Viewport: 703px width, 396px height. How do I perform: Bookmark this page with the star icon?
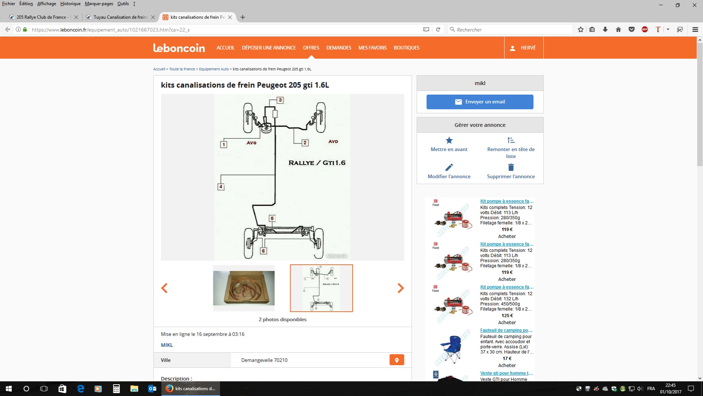point(580,29)
